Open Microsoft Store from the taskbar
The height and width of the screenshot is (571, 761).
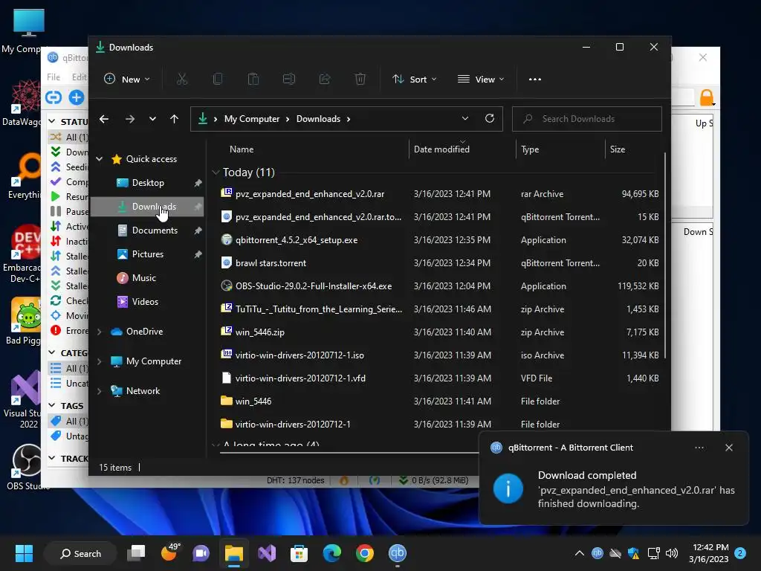click(299, 553)
